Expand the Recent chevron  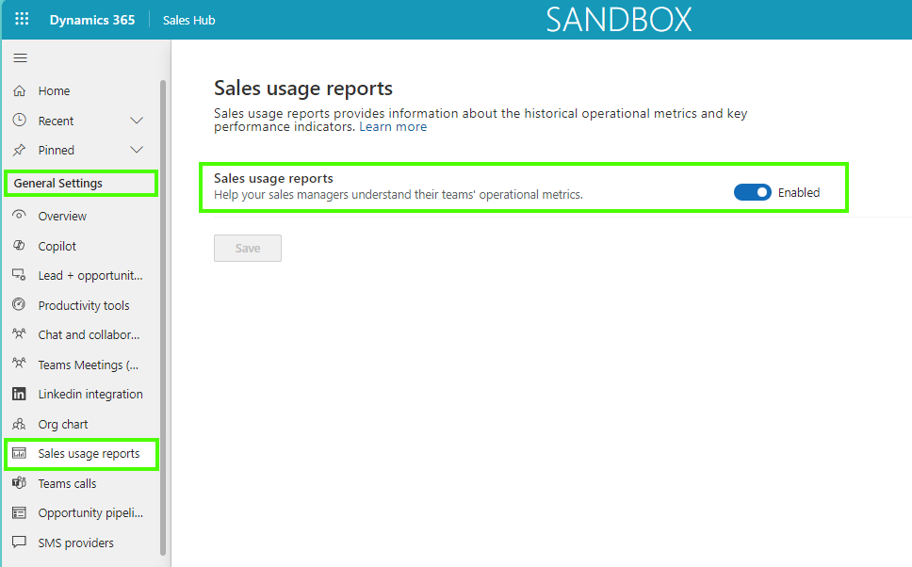click(137, 121)
